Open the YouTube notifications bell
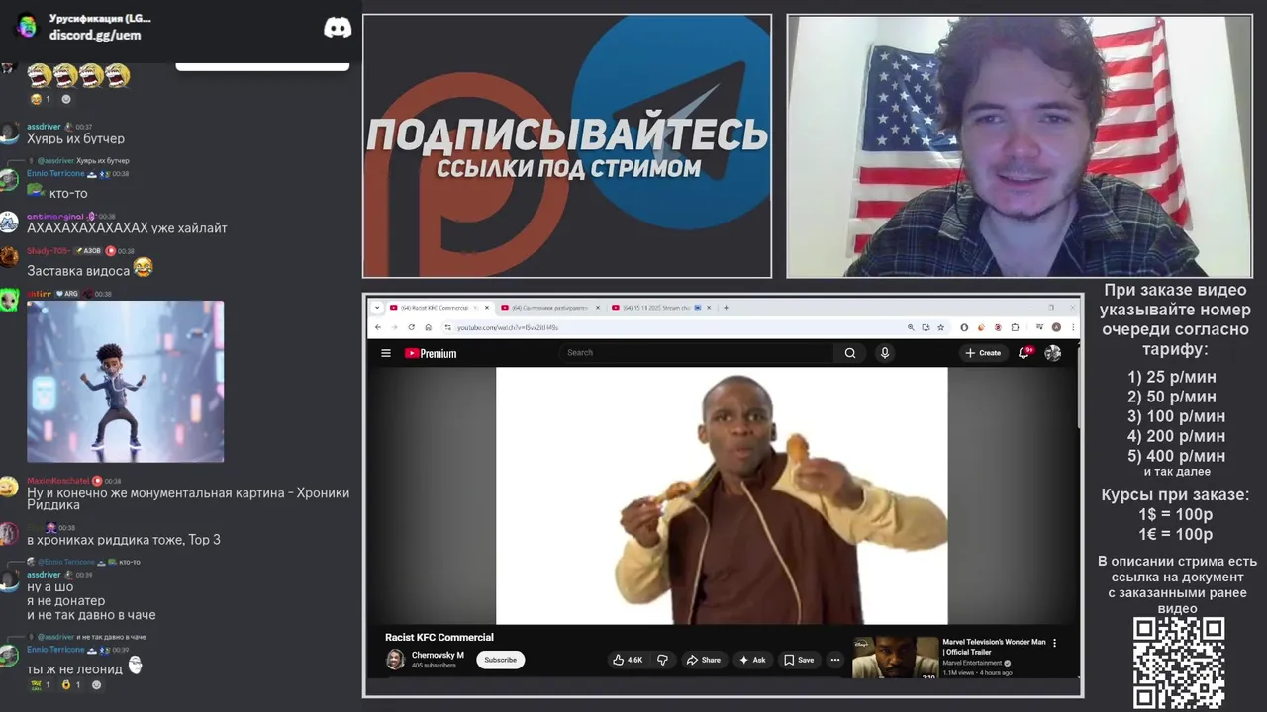The image size is (1267, 712). tap(1024, 353)
